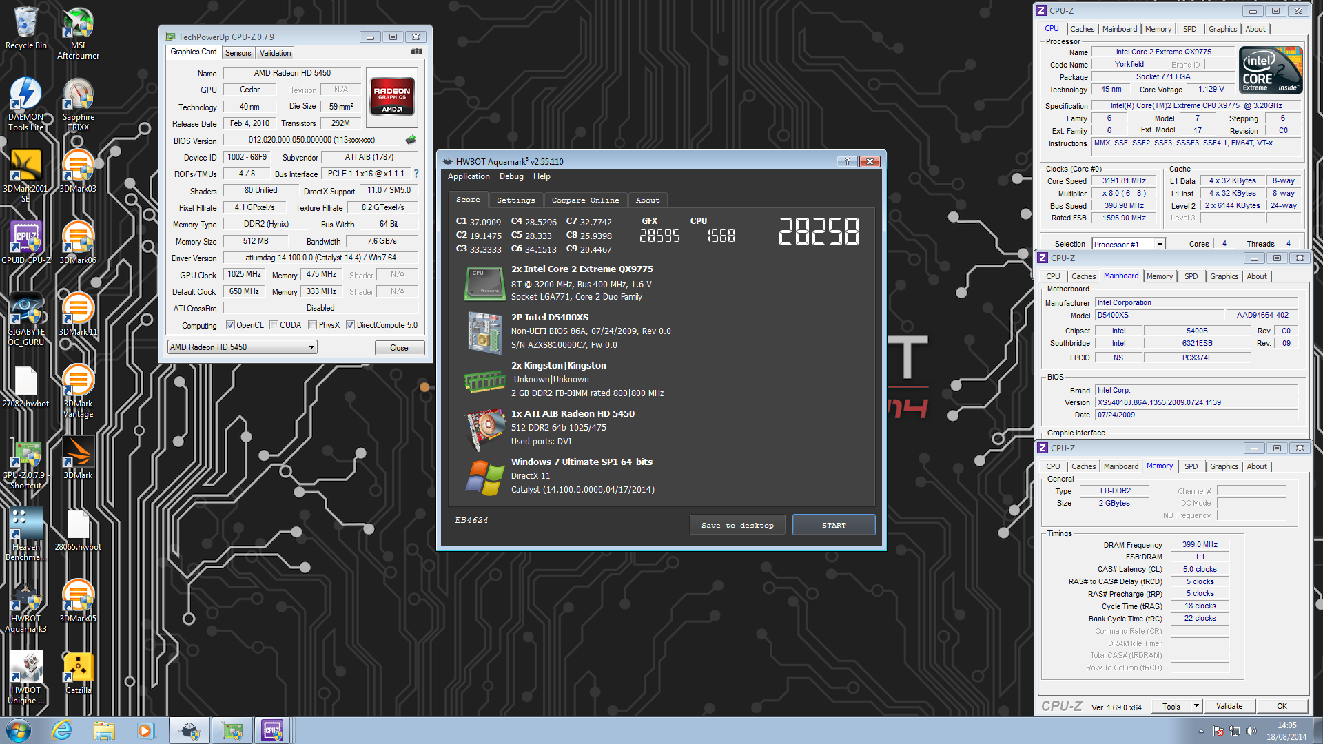This screenshot has height=744, width=1323.
Task: Open Aquamark Application menu
Action: tap(469, 176)
